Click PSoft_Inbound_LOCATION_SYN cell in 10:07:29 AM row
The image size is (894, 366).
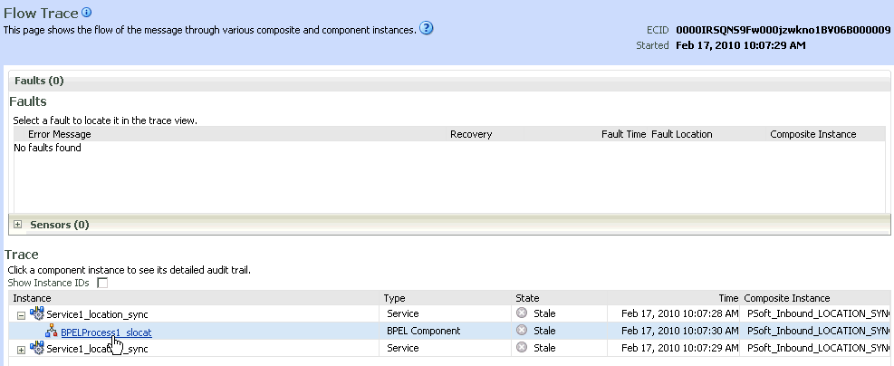pyautogui.click(x=818, y=348)
